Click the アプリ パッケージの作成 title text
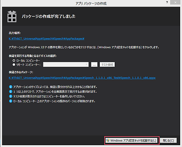Screen dimensions: 182x147 point(91,3)
